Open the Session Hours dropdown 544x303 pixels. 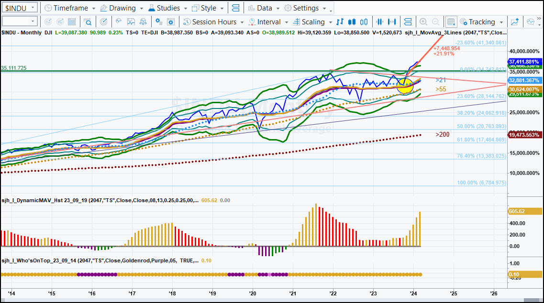tap(213, 22)
